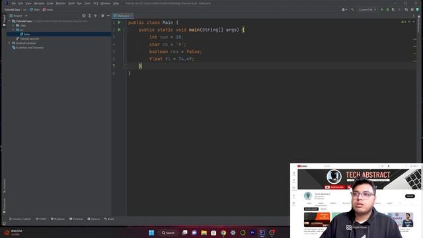
Task: Click Collapse All in Project panel header
Action: pos(95,16)
